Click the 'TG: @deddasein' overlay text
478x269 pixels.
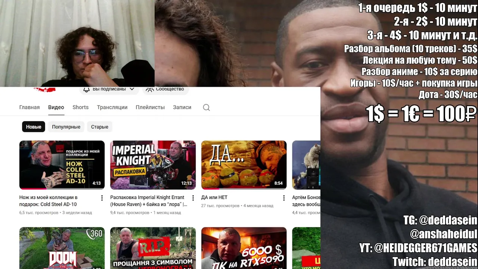click(440, 220)
